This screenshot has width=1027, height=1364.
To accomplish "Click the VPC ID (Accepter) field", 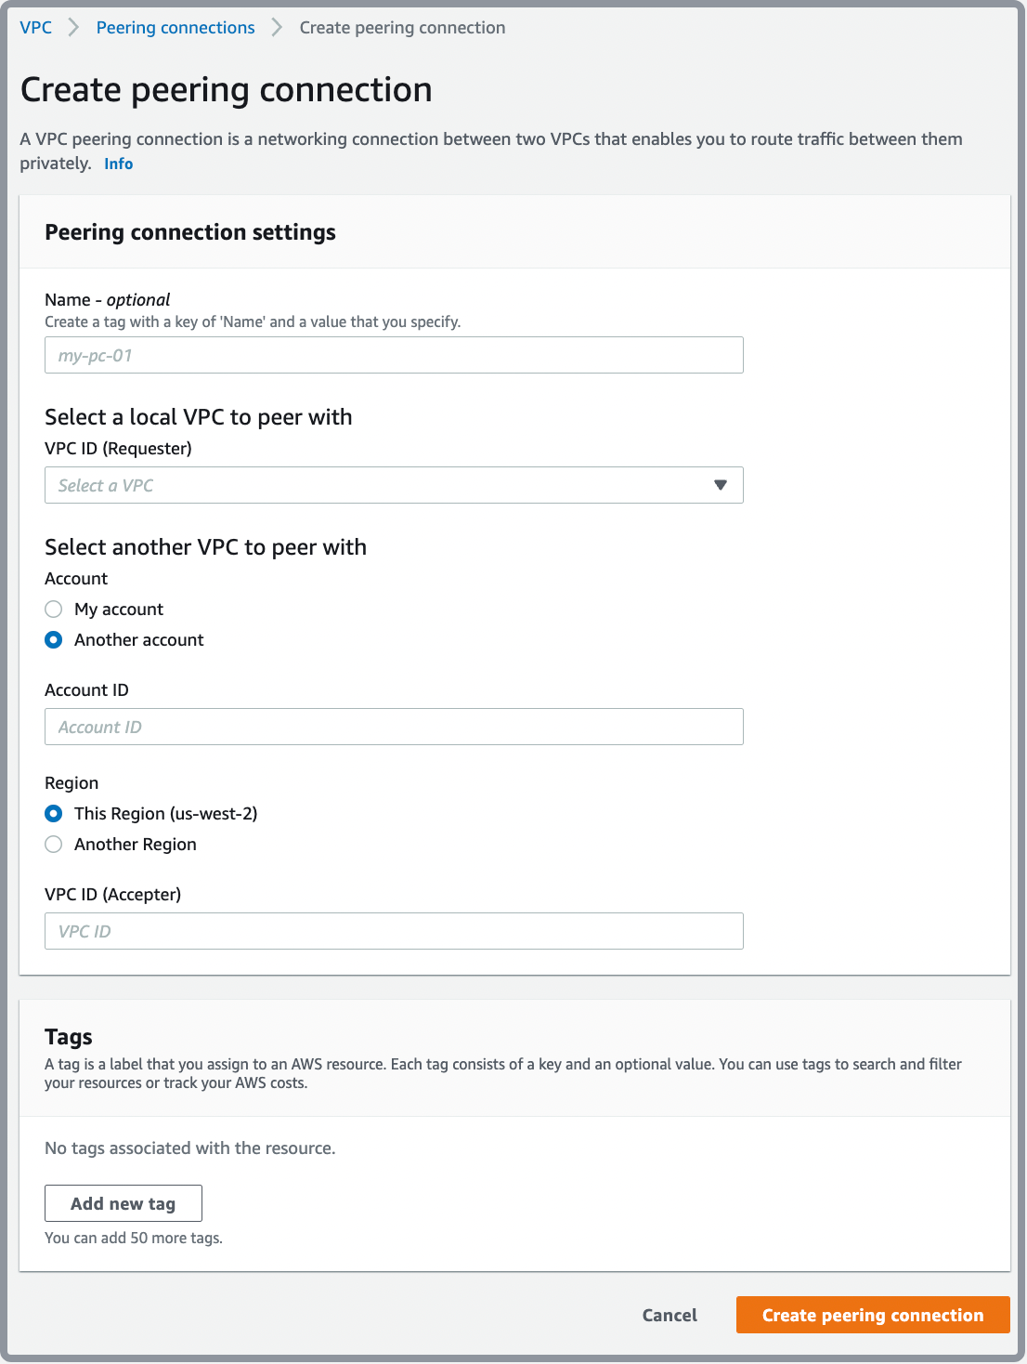I will point(394,931).
